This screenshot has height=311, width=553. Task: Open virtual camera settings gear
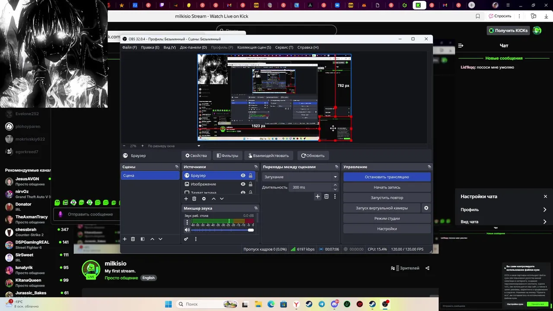pyautogui.click(x=426, y=208)
